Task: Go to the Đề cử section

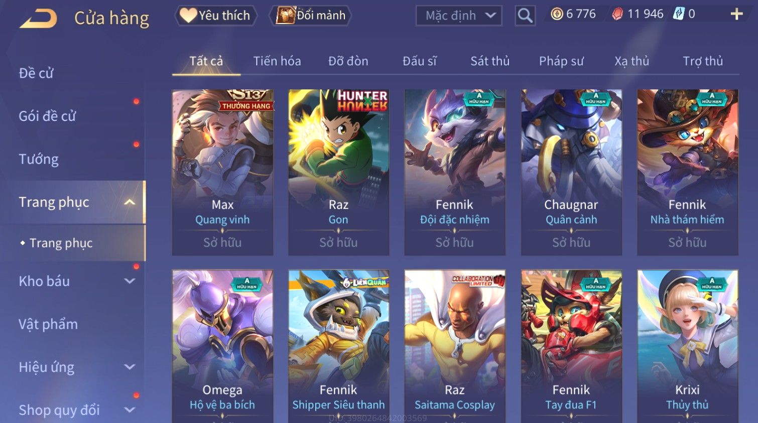Action: click(x=36, y=73)
